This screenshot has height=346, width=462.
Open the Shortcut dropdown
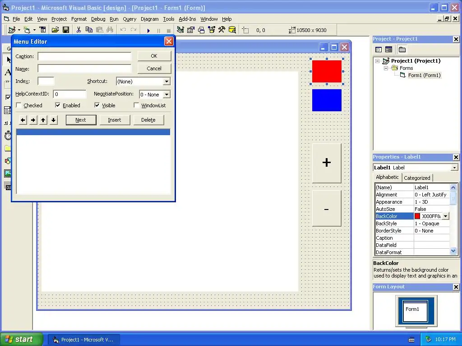point(166,82)
